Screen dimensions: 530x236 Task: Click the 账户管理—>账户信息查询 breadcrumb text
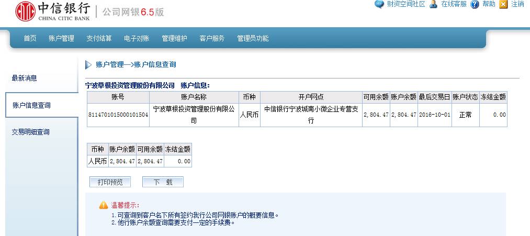coord(136,64)
